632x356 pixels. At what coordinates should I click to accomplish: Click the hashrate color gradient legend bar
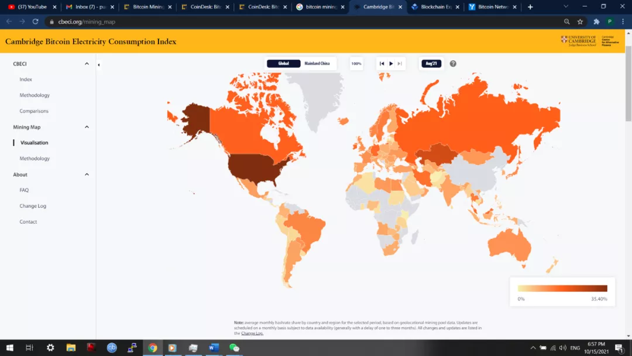click(562, 288)
